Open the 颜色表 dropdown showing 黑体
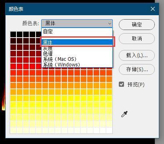Viewport: 164px width, 144px height. pyautogui.click(x=77, y=24)
